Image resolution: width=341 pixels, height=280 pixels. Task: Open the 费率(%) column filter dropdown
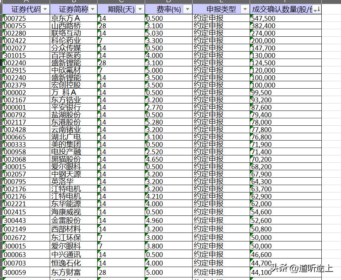tap(187, 9)
